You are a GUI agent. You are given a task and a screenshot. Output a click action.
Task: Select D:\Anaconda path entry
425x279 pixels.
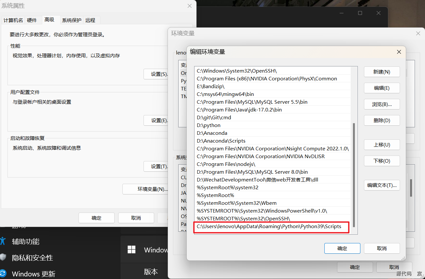pyautogui.click(x=272, y=133)
